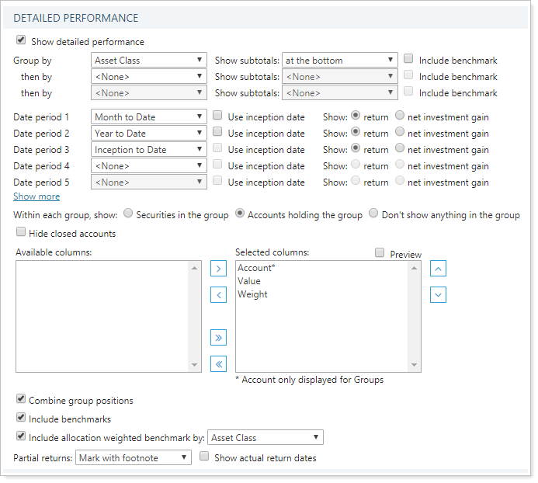Click the add all columns double arrow

click(220, 337)
